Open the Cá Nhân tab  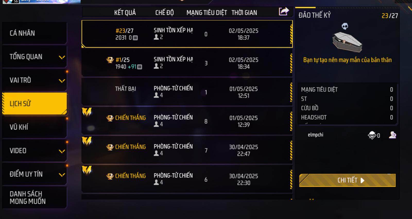click(x=35, y=33)
